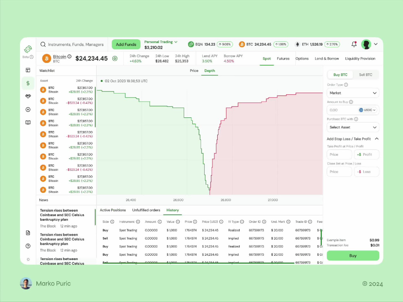
Task: Click the search magnifier icon
Action: tap(43, 44)
